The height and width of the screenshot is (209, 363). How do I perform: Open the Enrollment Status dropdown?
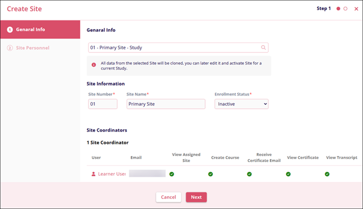(x=241, y=104)
